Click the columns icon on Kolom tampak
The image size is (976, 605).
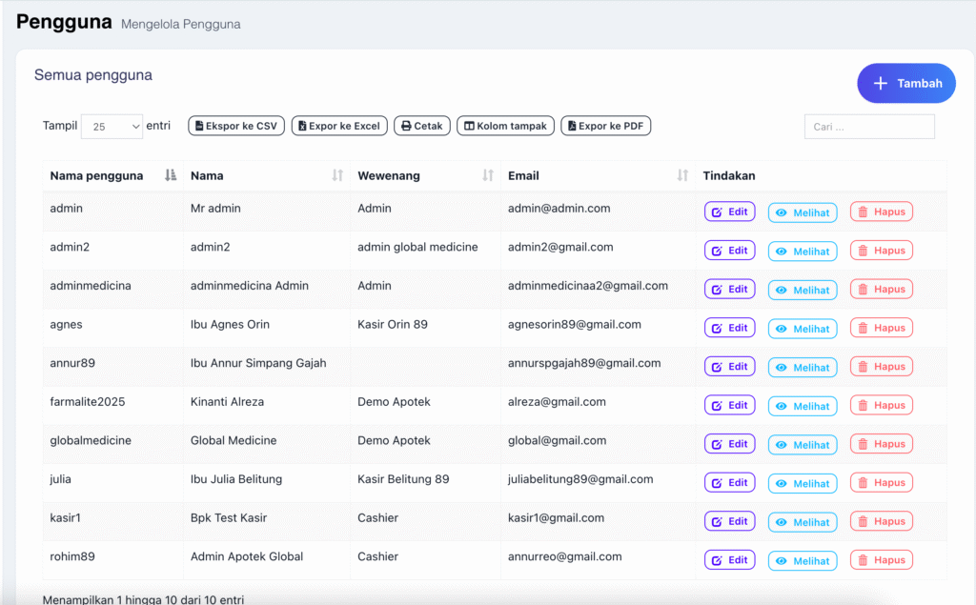click(468, 126)
